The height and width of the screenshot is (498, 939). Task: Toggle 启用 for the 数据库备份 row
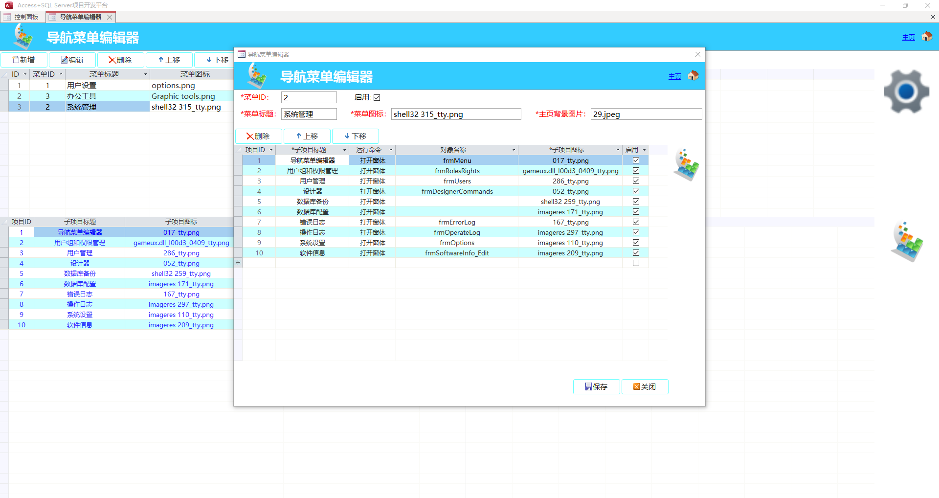636,202
